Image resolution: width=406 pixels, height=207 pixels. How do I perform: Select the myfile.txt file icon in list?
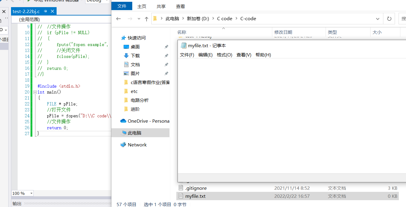point(181,196)
